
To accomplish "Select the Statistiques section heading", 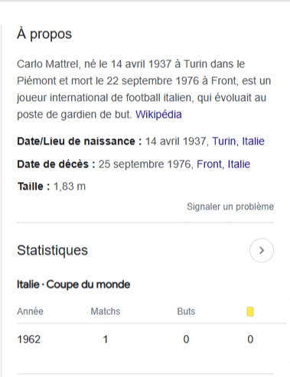I will click(x=52, y=250).
